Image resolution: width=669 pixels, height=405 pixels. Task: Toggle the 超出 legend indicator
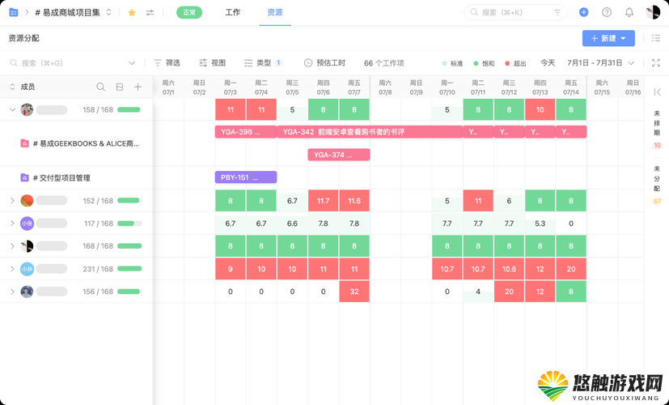tap(515, 63)
